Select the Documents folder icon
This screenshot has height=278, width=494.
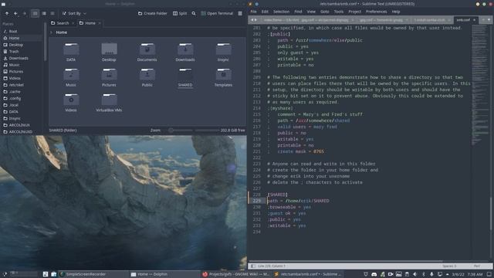click(147, 49)
